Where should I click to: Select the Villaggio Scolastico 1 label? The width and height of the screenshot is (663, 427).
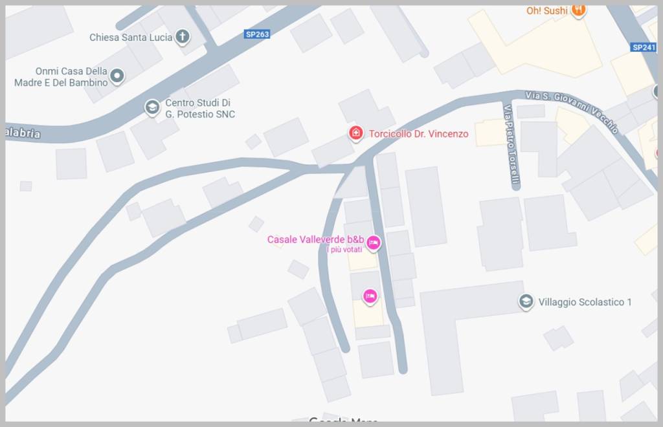(585, 302)
